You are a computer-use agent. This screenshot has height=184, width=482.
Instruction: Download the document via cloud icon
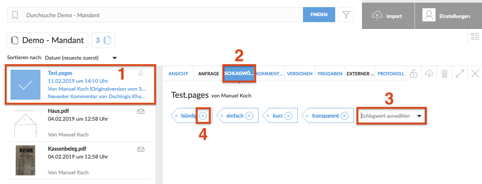(429, 73)
